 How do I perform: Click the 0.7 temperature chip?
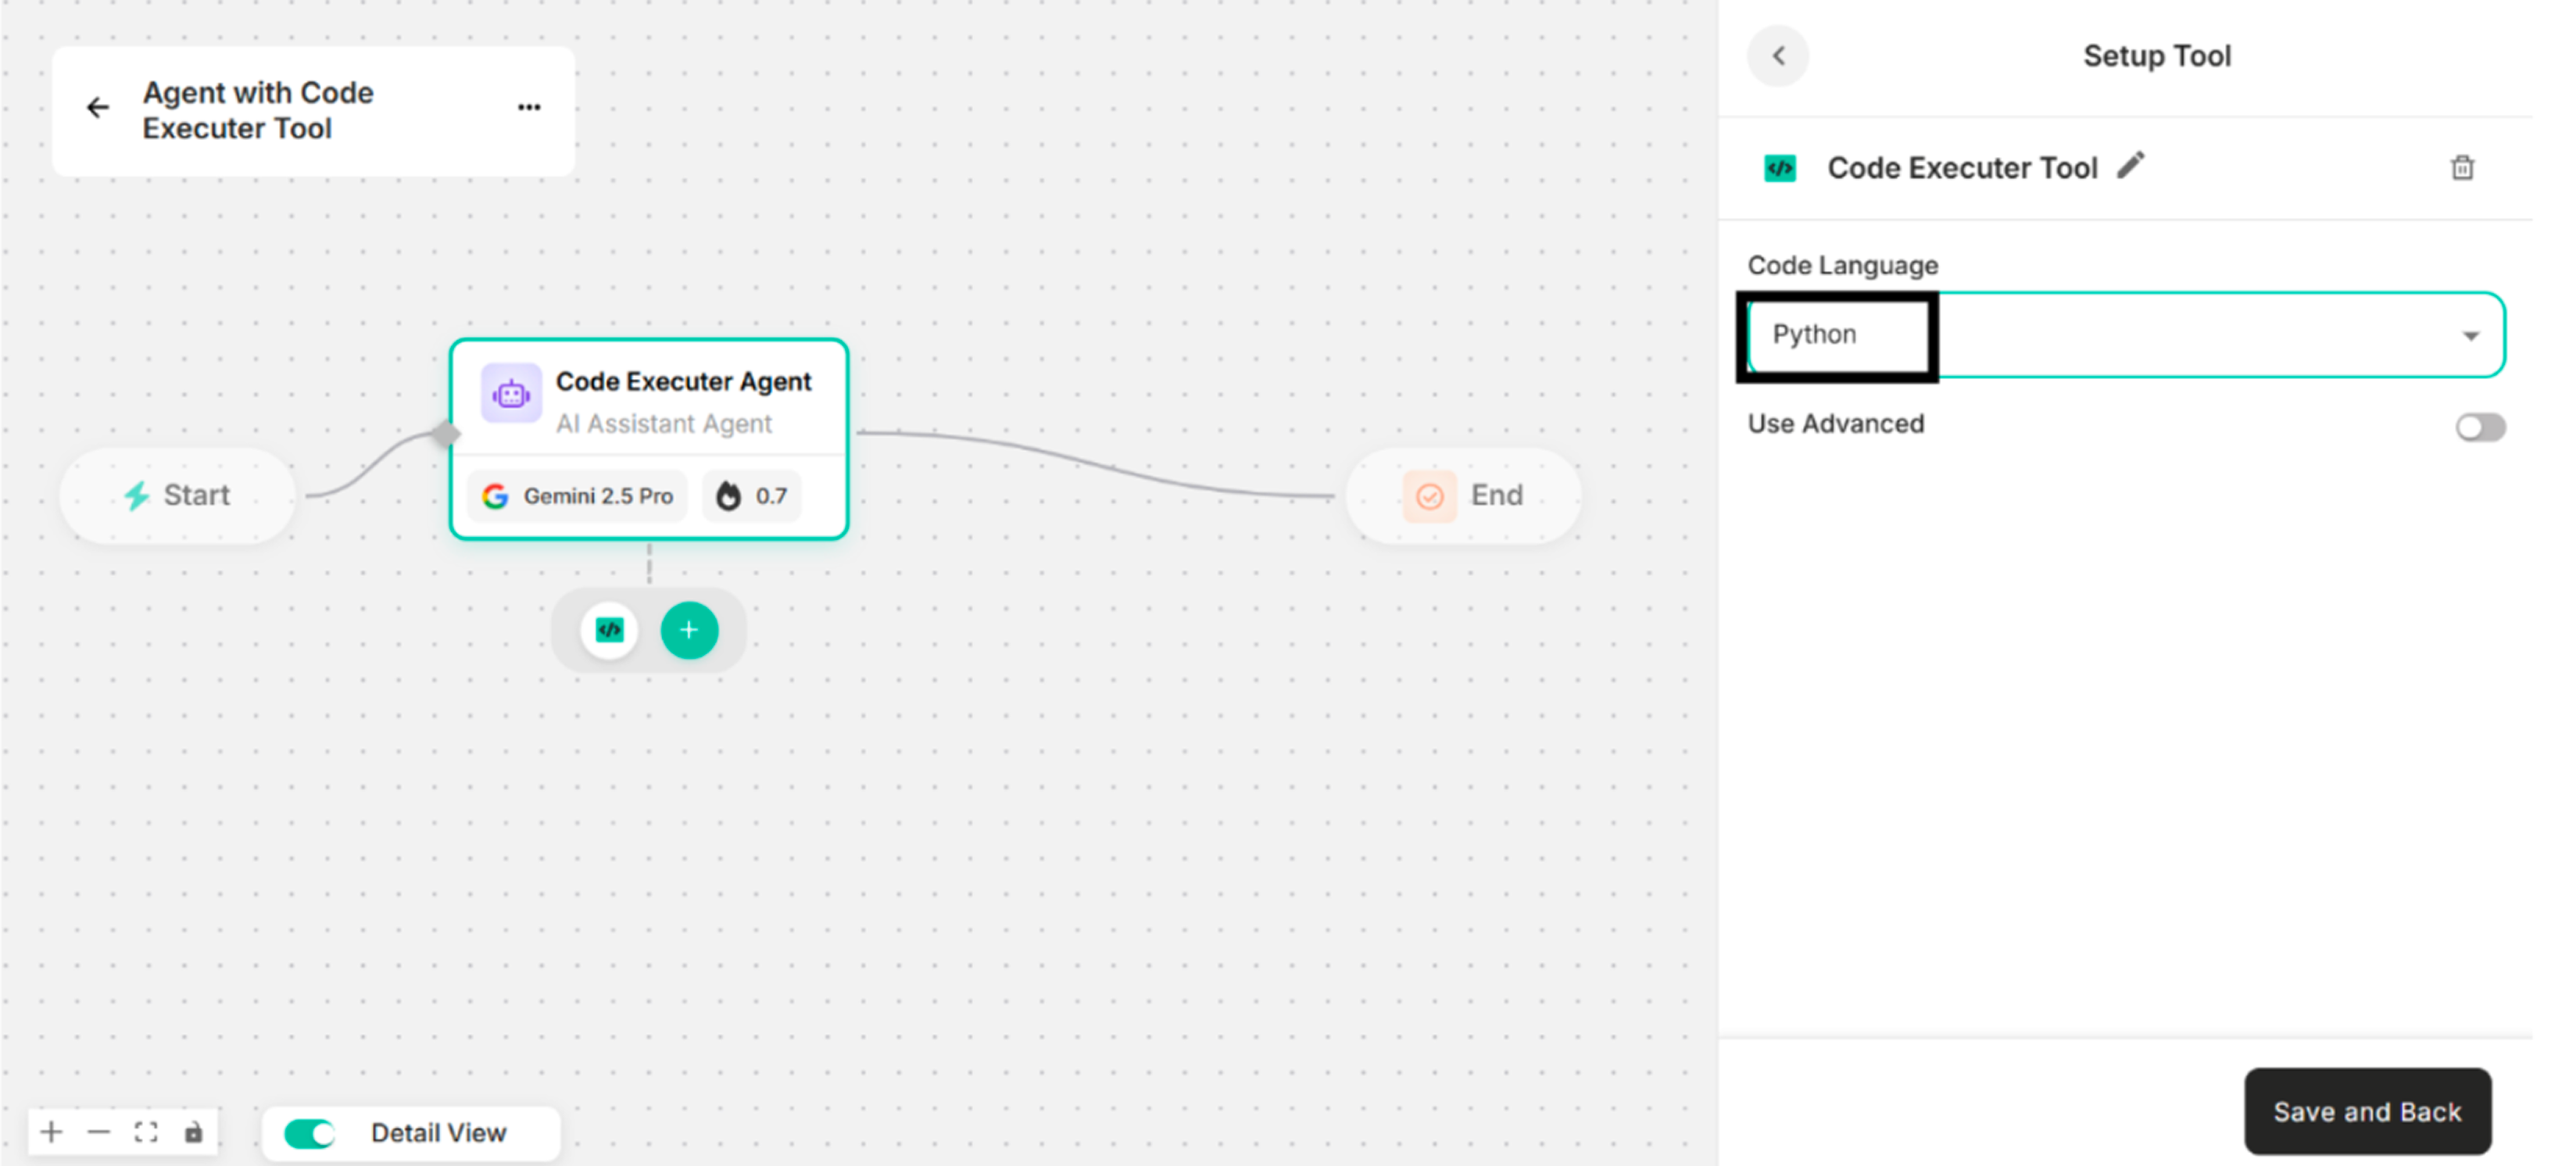(x=753, y=496)
